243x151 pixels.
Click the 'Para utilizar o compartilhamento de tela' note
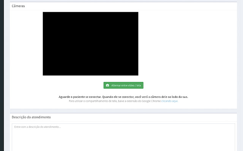click(x=123, y=101)
